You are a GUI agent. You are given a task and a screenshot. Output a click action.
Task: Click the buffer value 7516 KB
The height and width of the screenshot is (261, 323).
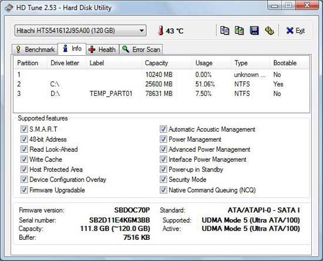point(137,237)
